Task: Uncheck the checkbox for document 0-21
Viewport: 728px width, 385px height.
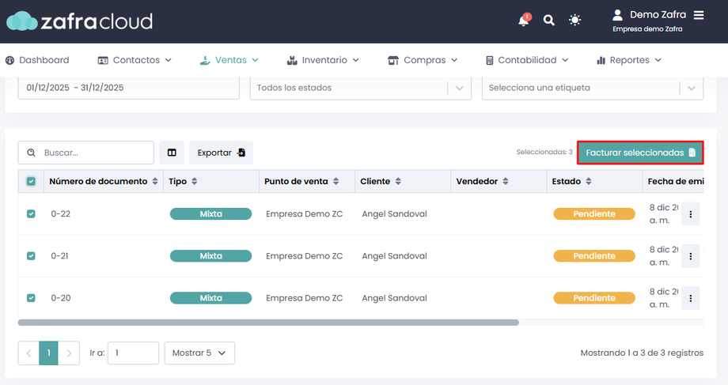Action: pos(31,256)
